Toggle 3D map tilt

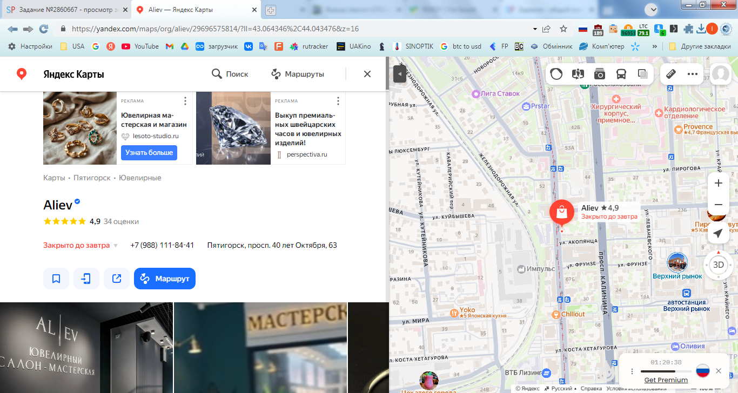click(719, 265)
